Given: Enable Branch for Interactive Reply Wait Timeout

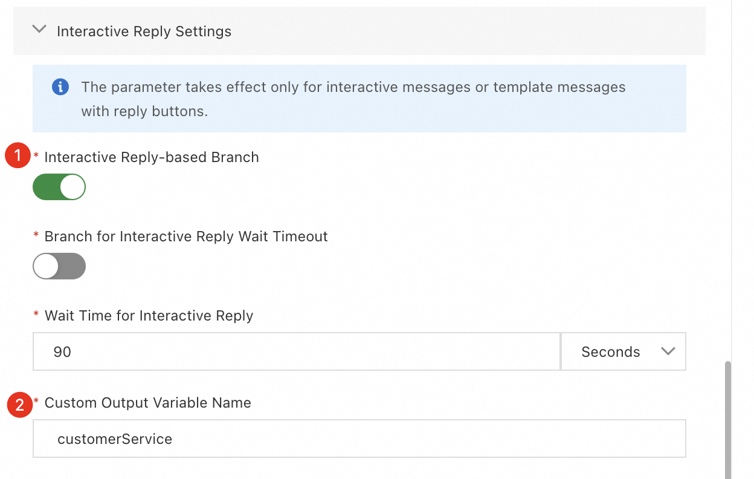Looking at the screenshot, I should point(59,266).
